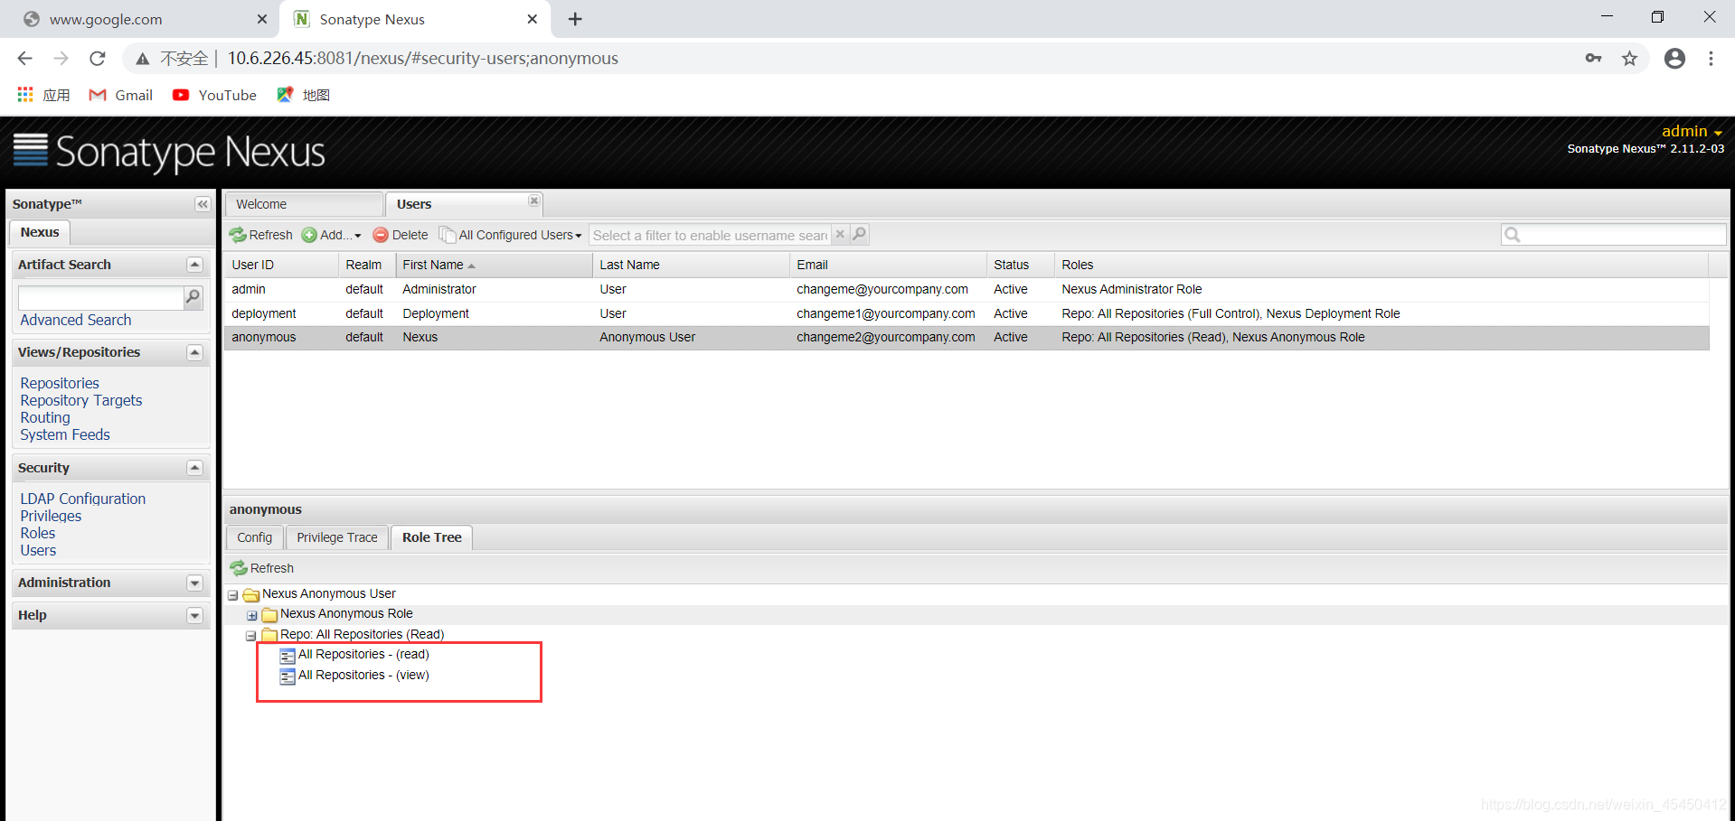Click Refresh in the Role Tree panel
This screenshot has height=821, width=1735.
[x=262, y=568]
